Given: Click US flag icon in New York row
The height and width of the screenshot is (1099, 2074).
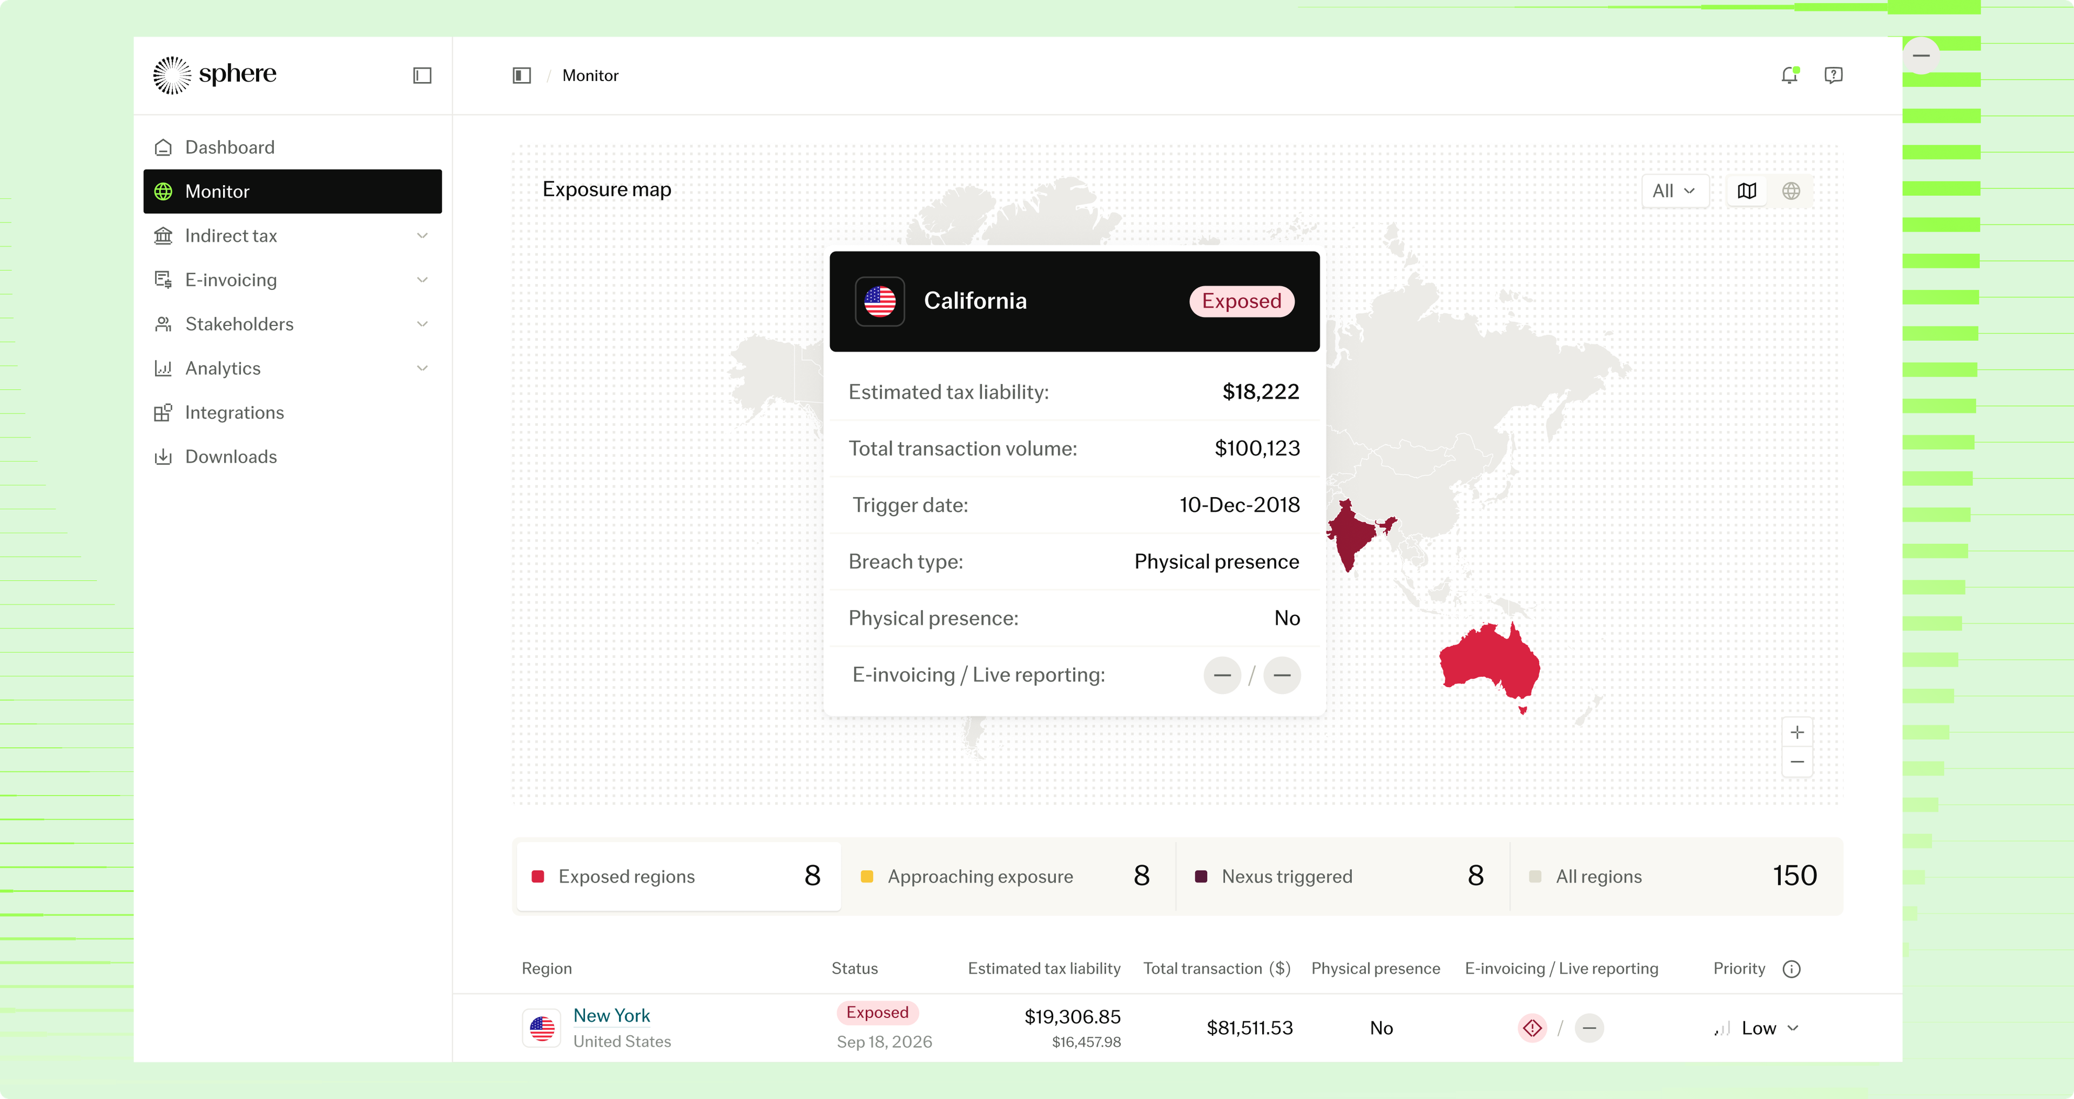Looking at the screenshot, I should 542,1028.
